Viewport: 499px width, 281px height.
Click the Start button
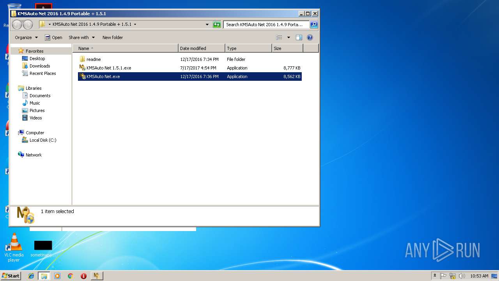point(11,276)
